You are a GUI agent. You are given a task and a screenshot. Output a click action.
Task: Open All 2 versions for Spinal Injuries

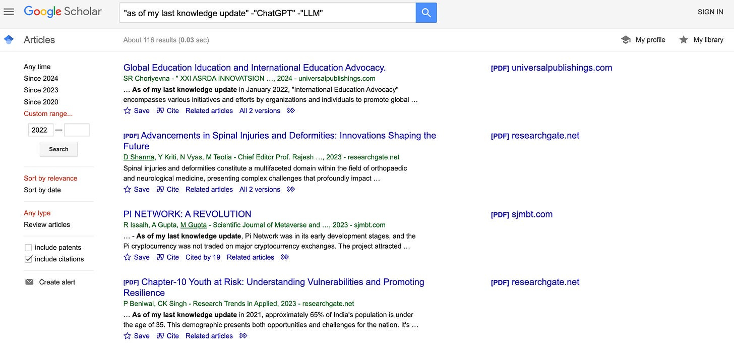tap(260, 189)
